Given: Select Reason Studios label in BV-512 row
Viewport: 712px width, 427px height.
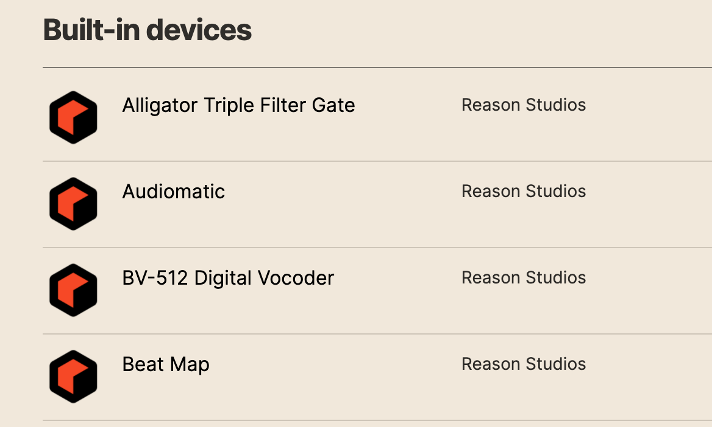Looking at the screenshot, I should 524,277.
